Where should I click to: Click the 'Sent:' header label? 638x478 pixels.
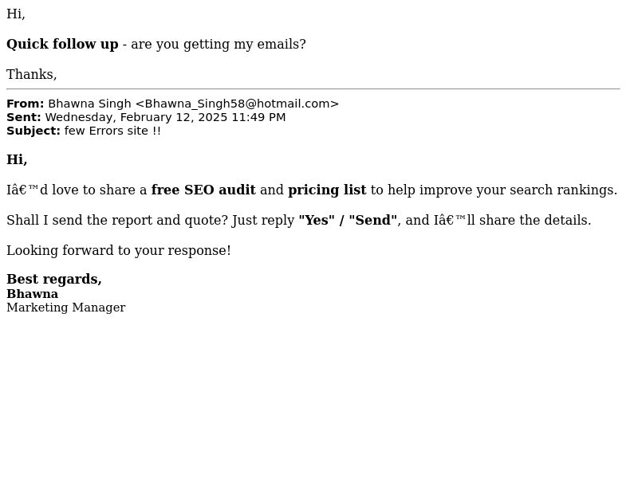coord(24,117)
